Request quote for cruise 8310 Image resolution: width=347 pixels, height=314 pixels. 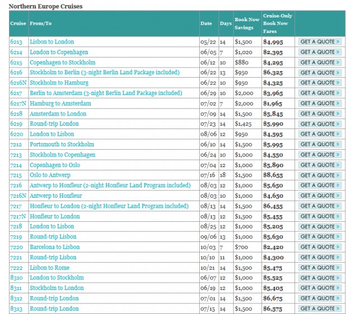pyautogui.click(x=320, y=278)
